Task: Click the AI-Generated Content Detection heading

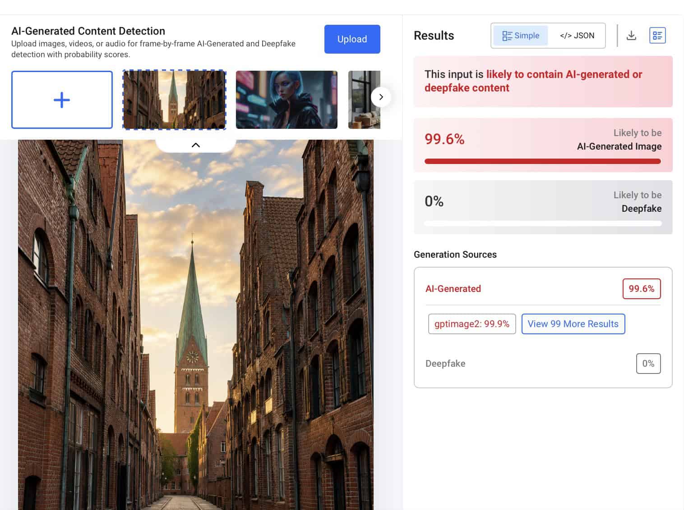Action: 88,31
